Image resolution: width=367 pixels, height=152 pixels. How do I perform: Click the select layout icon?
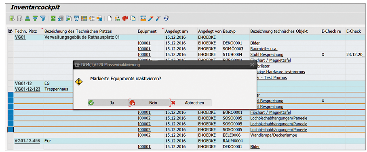tap(91, 19)
